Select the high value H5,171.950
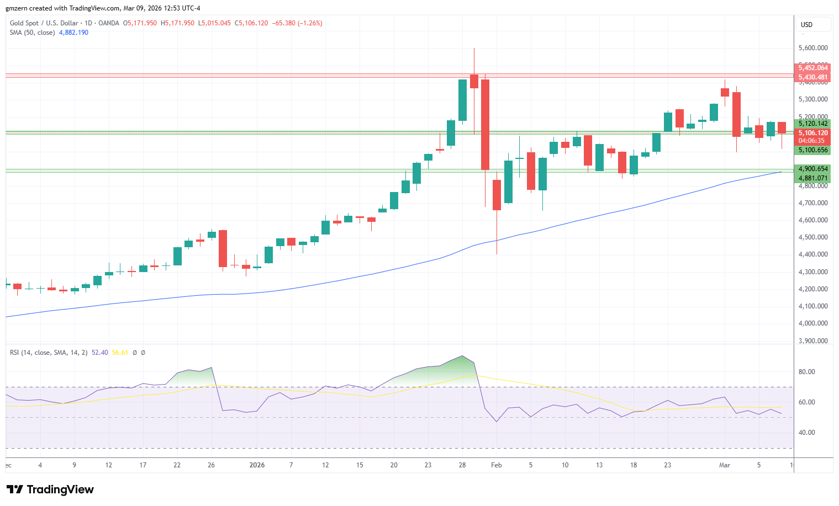 177,23
